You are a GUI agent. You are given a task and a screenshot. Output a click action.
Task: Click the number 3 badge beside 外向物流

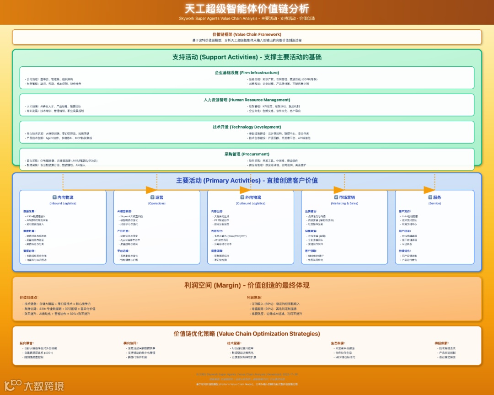click(x=242, y=197)
